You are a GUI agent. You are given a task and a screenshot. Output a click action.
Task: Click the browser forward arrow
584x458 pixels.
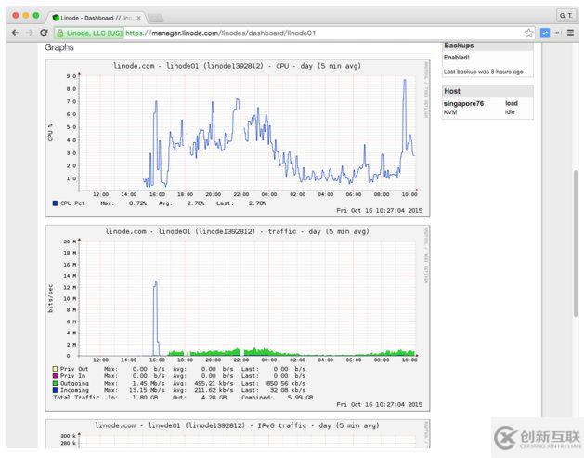30,33
